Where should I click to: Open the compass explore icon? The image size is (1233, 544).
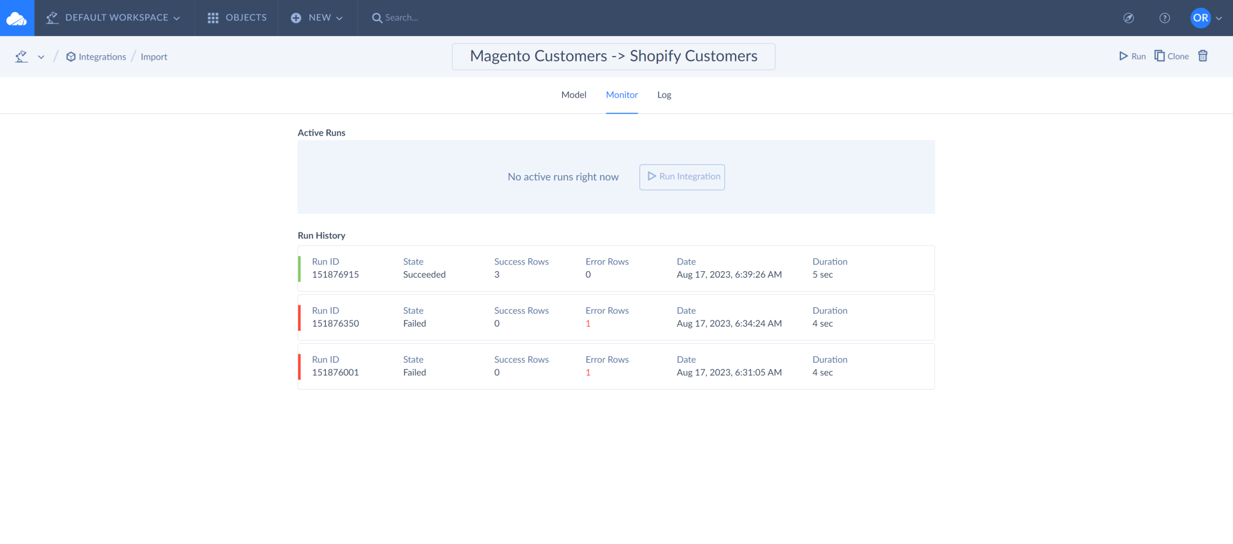(x=1129, y=18)
